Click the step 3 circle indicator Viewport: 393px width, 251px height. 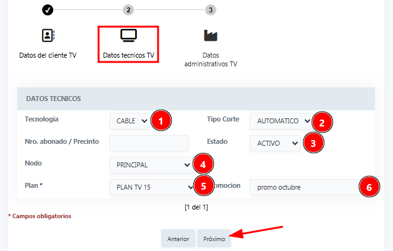coord(211,10)
